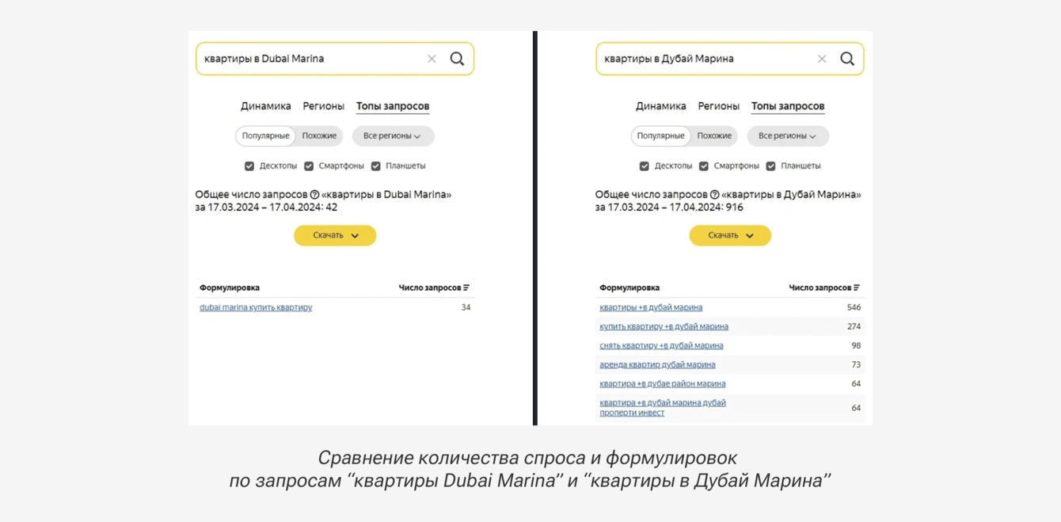
Task: Select Похожие toggle in right panel
Action: [714, 136]
